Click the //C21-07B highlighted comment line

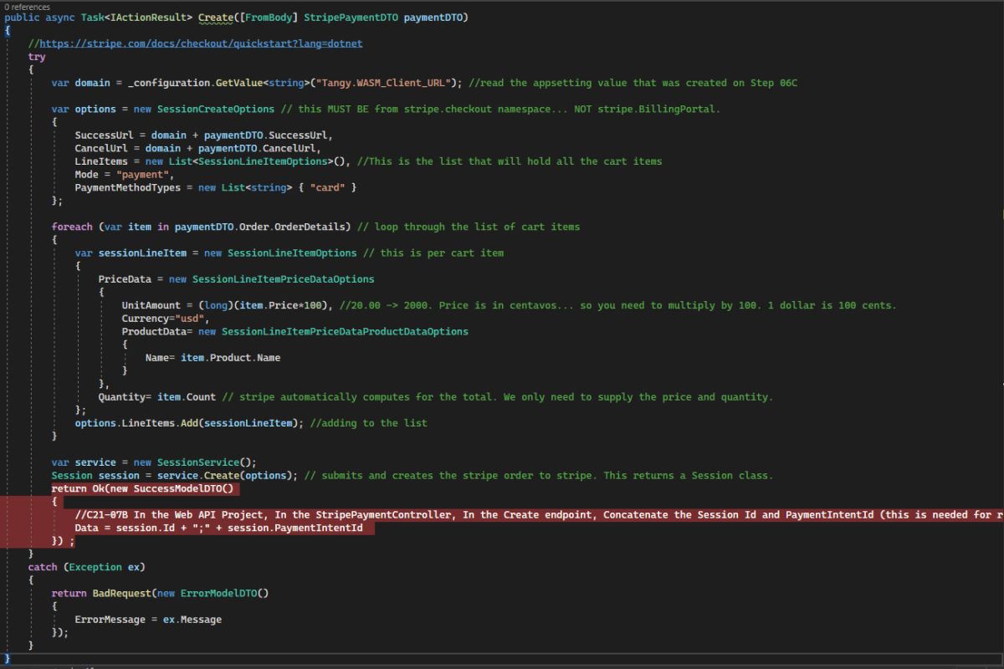(x=539, y=513)
